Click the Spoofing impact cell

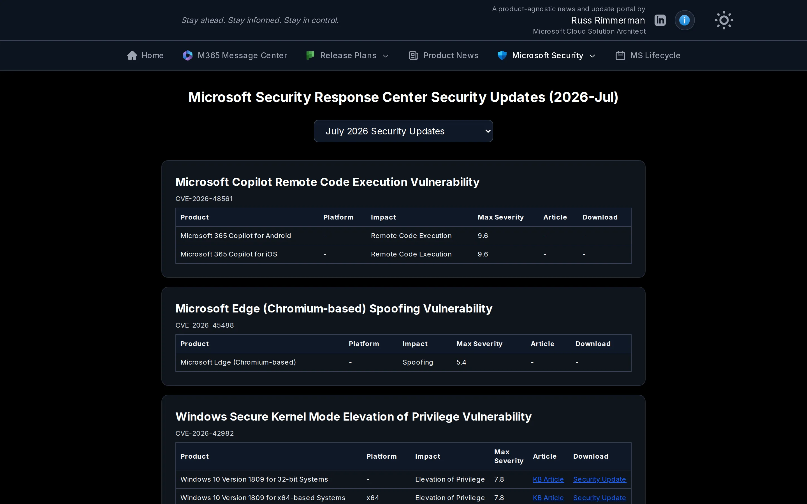point(418,362)
